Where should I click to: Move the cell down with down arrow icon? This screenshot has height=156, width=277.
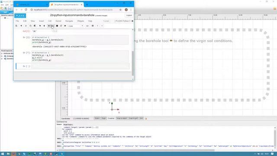pos(44,26)
